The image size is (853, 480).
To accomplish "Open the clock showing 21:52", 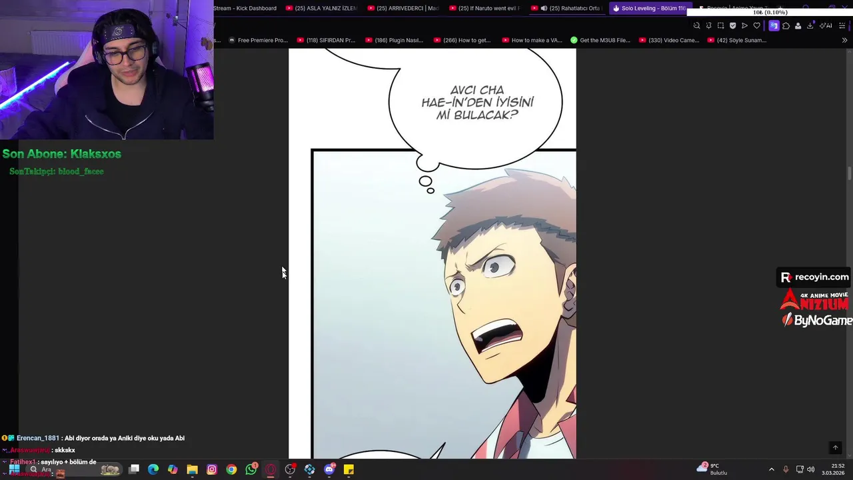I will [x=834, y=469].
